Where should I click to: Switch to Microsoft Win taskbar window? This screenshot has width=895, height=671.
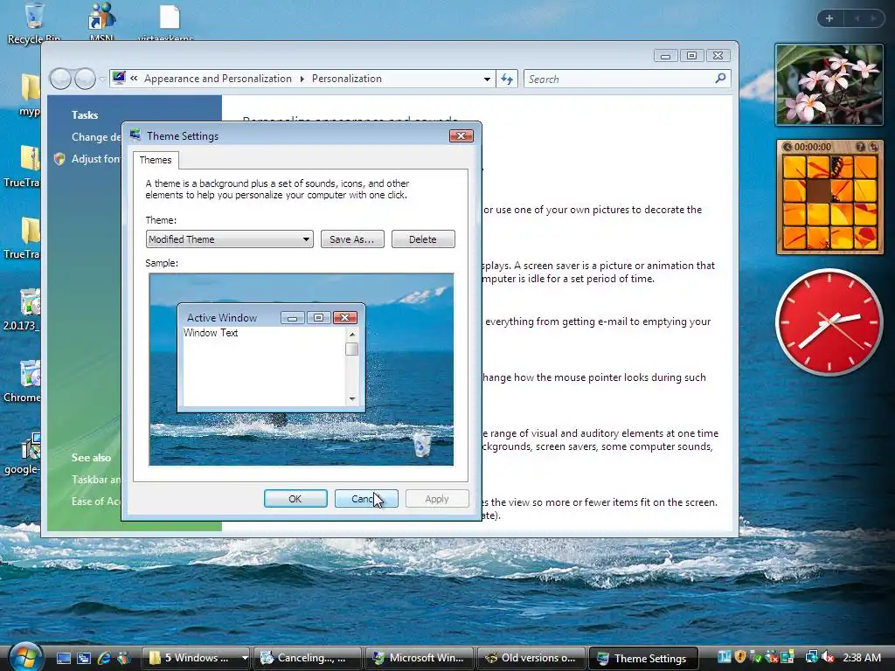tap(419, 658)
